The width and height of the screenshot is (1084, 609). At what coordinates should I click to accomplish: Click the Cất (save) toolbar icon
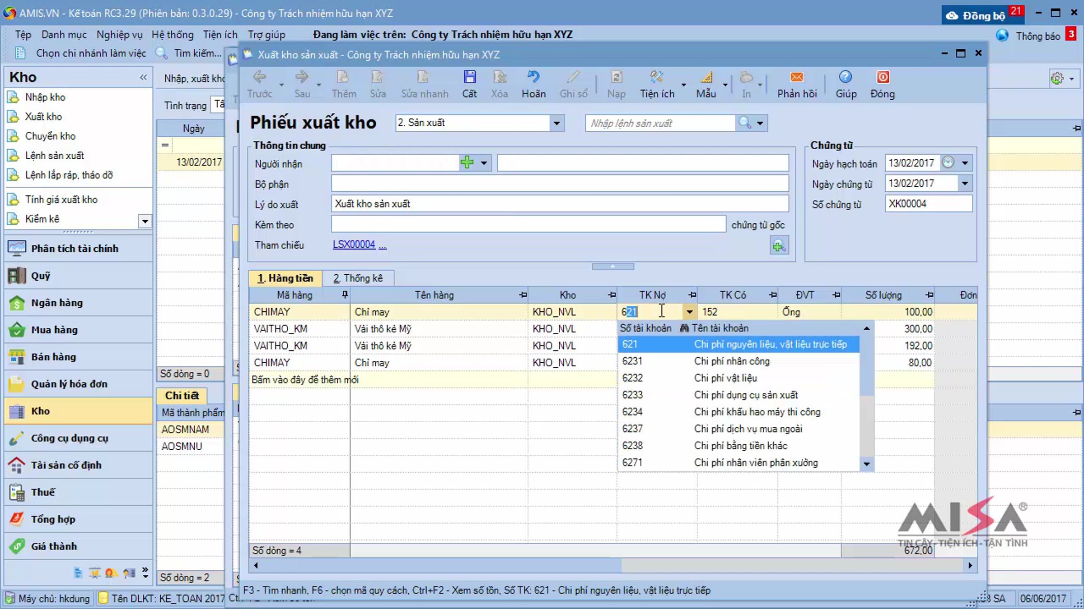[x=469, y=78]
